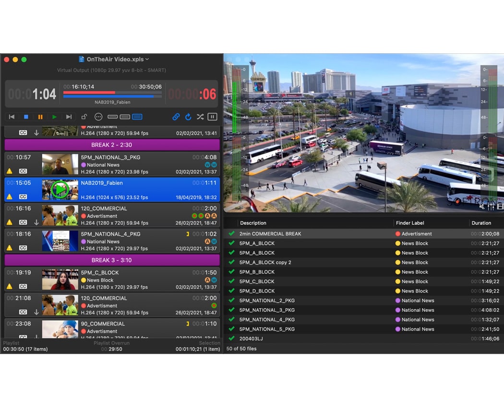Toggle the blue chain link icon
Viewport: 504px width, 403px height.
[176, 117]
